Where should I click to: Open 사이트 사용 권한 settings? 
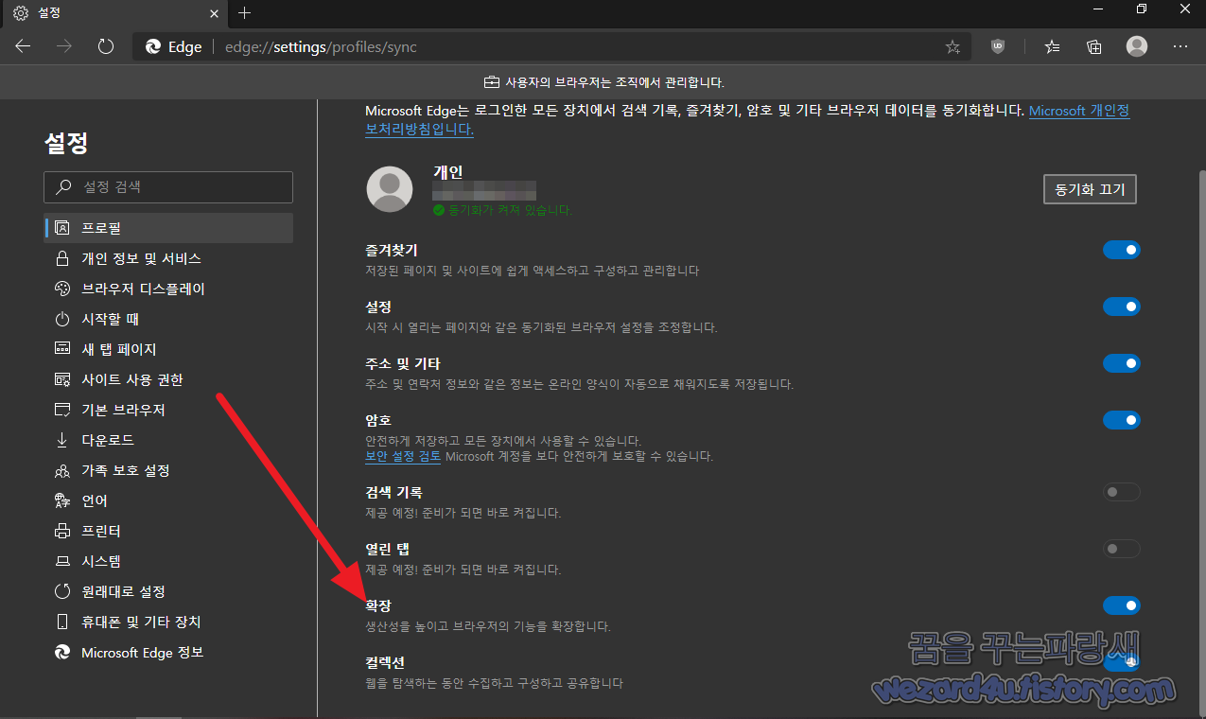point(168,379)
